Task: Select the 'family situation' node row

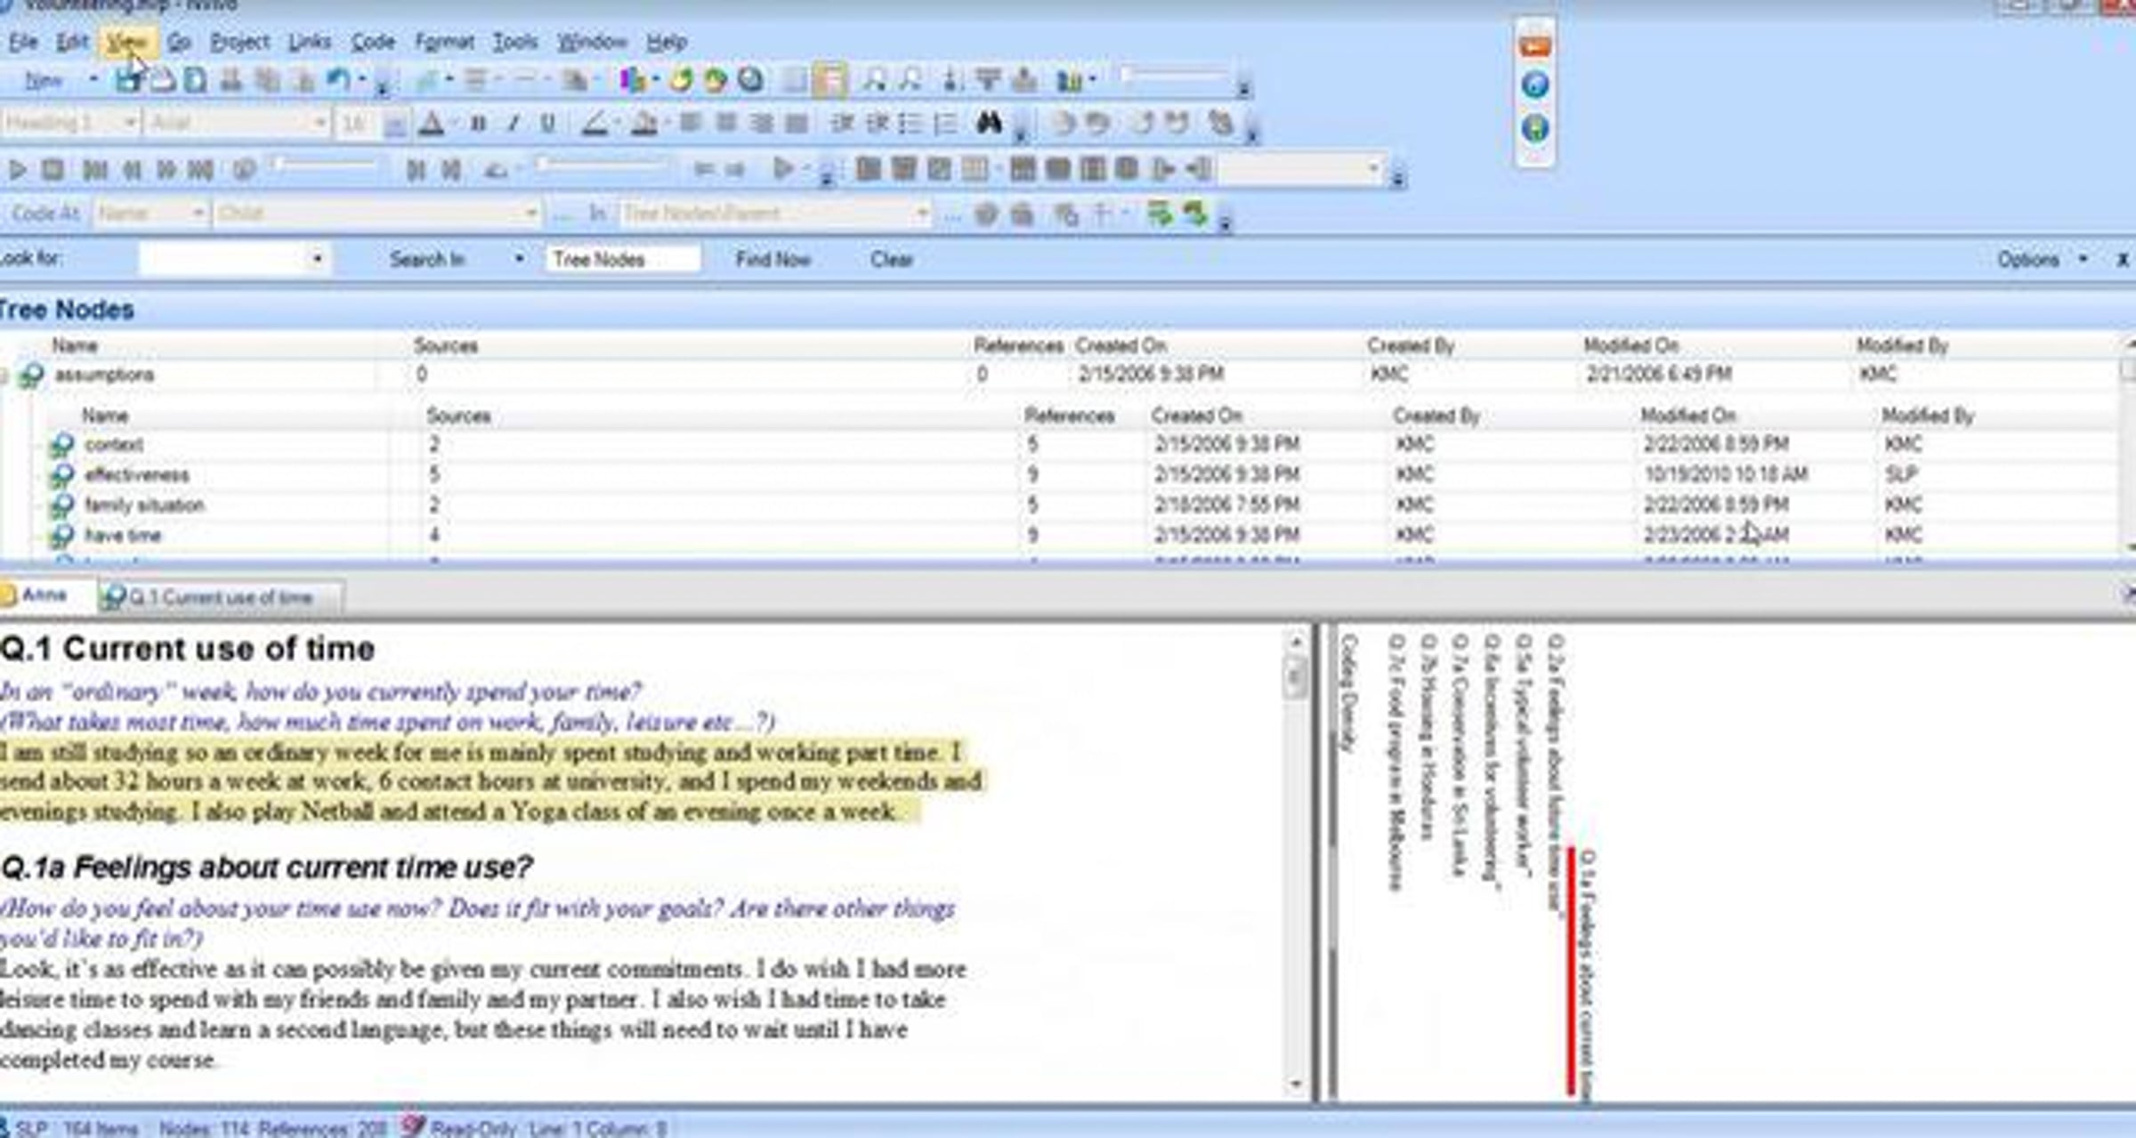Action: (144, 505)
